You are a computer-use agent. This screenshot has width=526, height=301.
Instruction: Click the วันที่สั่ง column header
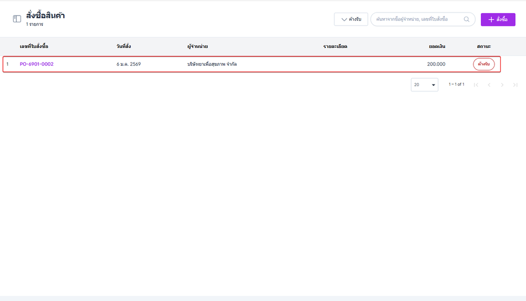123,46
